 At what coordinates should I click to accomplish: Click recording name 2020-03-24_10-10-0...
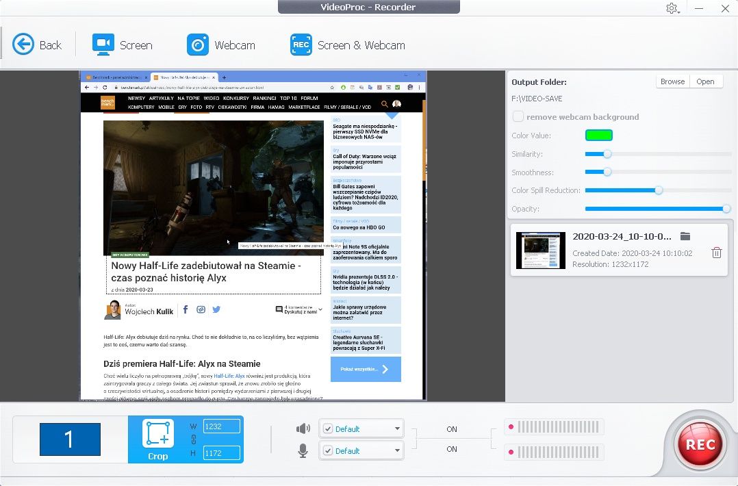point(622,236)
